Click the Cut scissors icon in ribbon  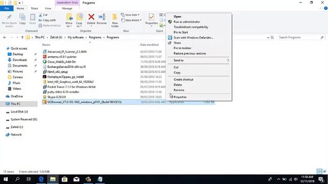click(x=40, y=15)
